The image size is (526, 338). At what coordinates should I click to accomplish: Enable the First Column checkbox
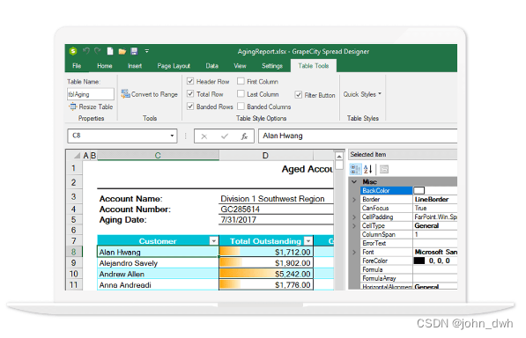[241, 81]
